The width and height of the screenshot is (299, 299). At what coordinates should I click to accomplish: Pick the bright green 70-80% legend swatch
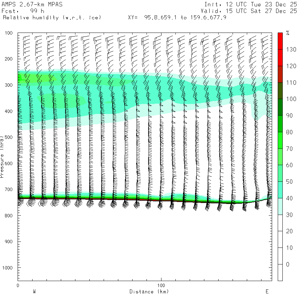click(x=280, y=140)
